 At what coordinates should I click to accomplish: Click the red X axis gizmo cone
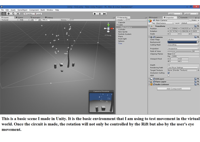[x=112, y=28]
